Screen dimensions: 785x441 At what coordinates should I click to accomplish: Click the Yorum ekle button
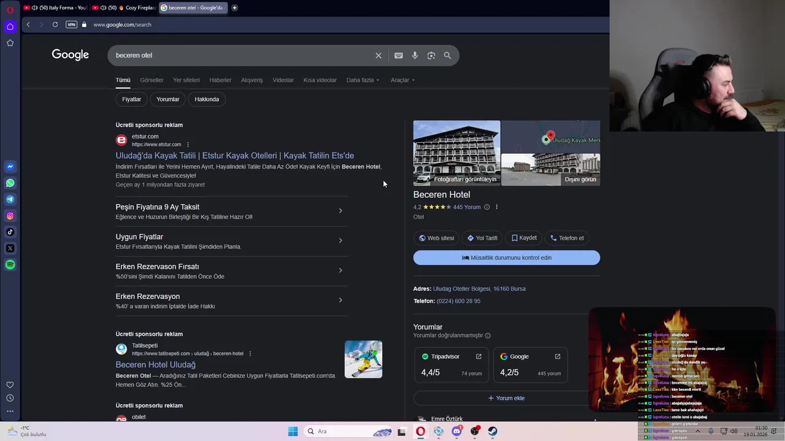[x=507, y=398]
